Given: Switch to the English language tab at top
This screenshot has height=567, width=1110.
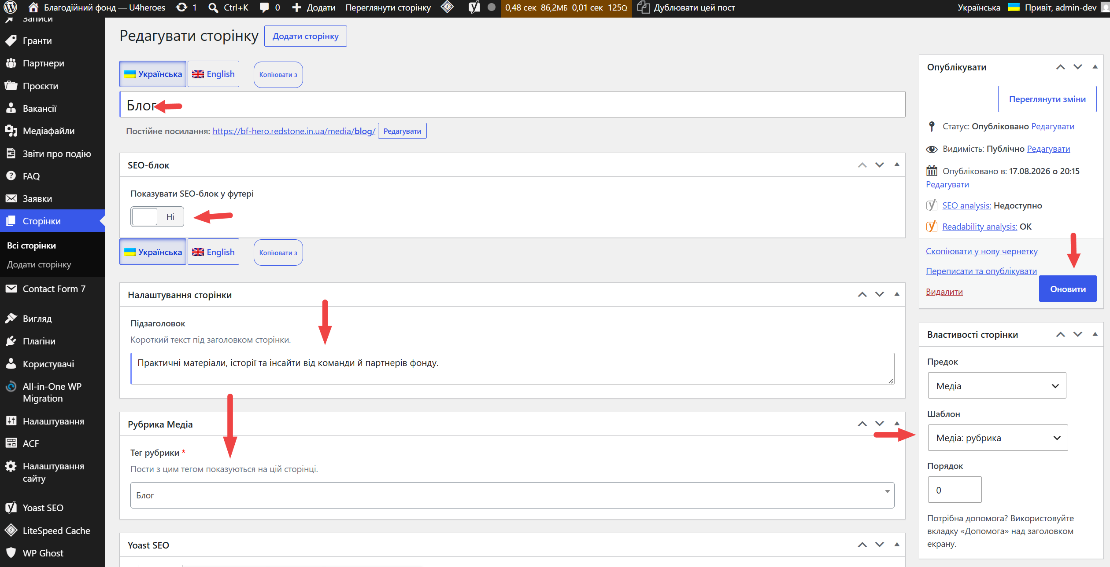Looking at the screenshot, I should [x=214, y=74].
